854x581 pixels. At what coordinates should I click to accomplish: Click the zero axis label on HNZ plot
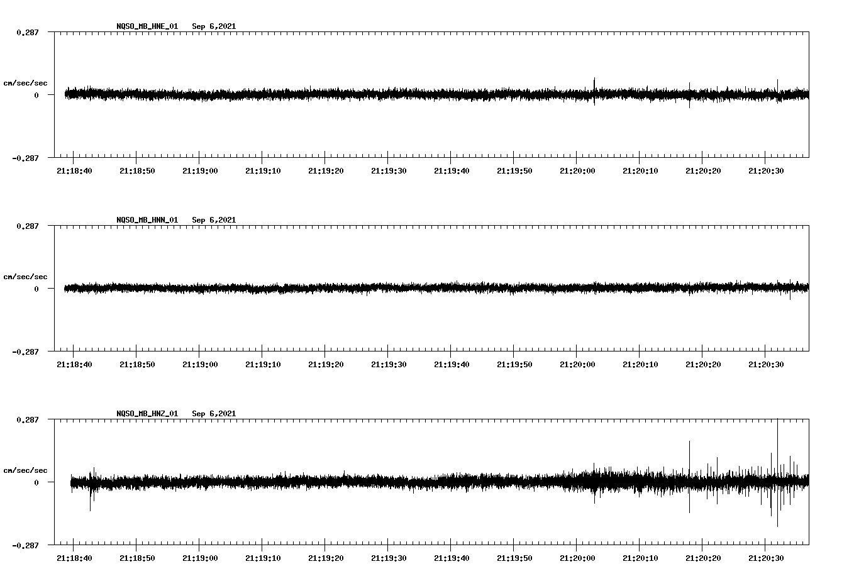(36, 482)
